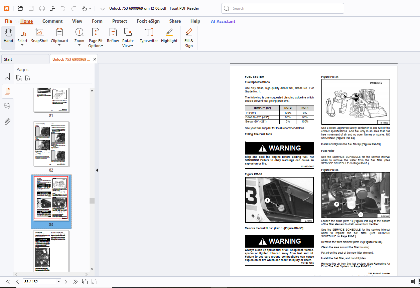
Task: Click the Save disk icon
Action: point(31,8)
